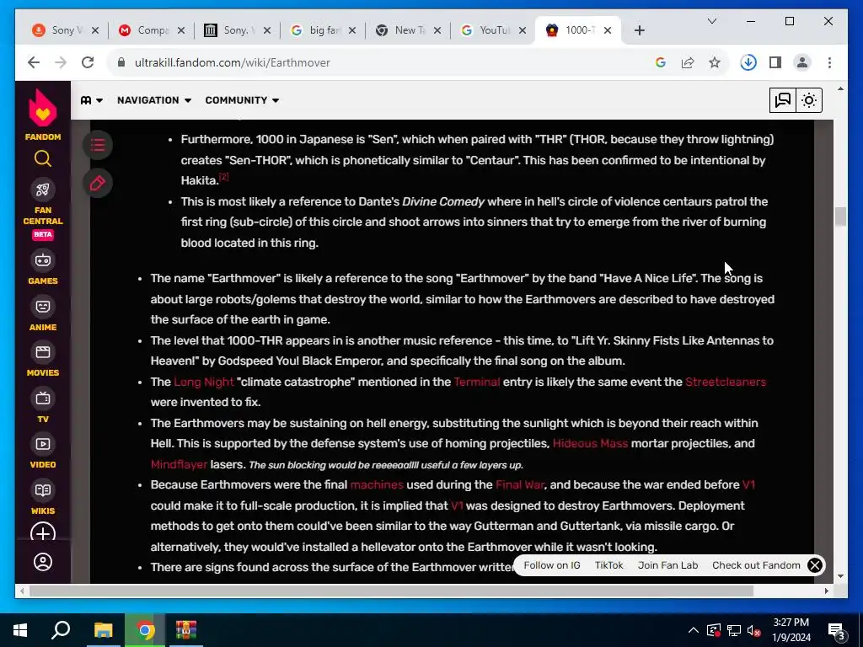
Task: Close the 1000-THR tab
Action: tap(608, 30)
